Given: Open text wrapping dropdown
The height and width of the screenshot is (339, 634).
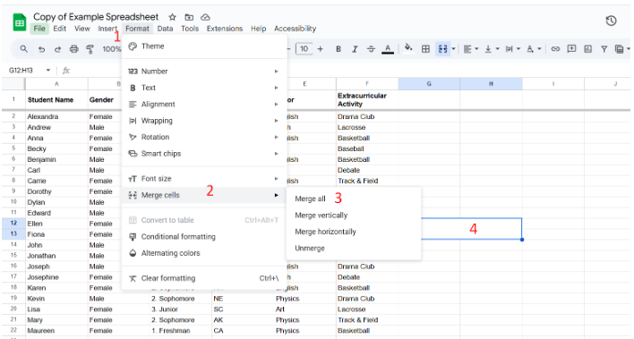Looking at the screenshot, I should (512, 49).
